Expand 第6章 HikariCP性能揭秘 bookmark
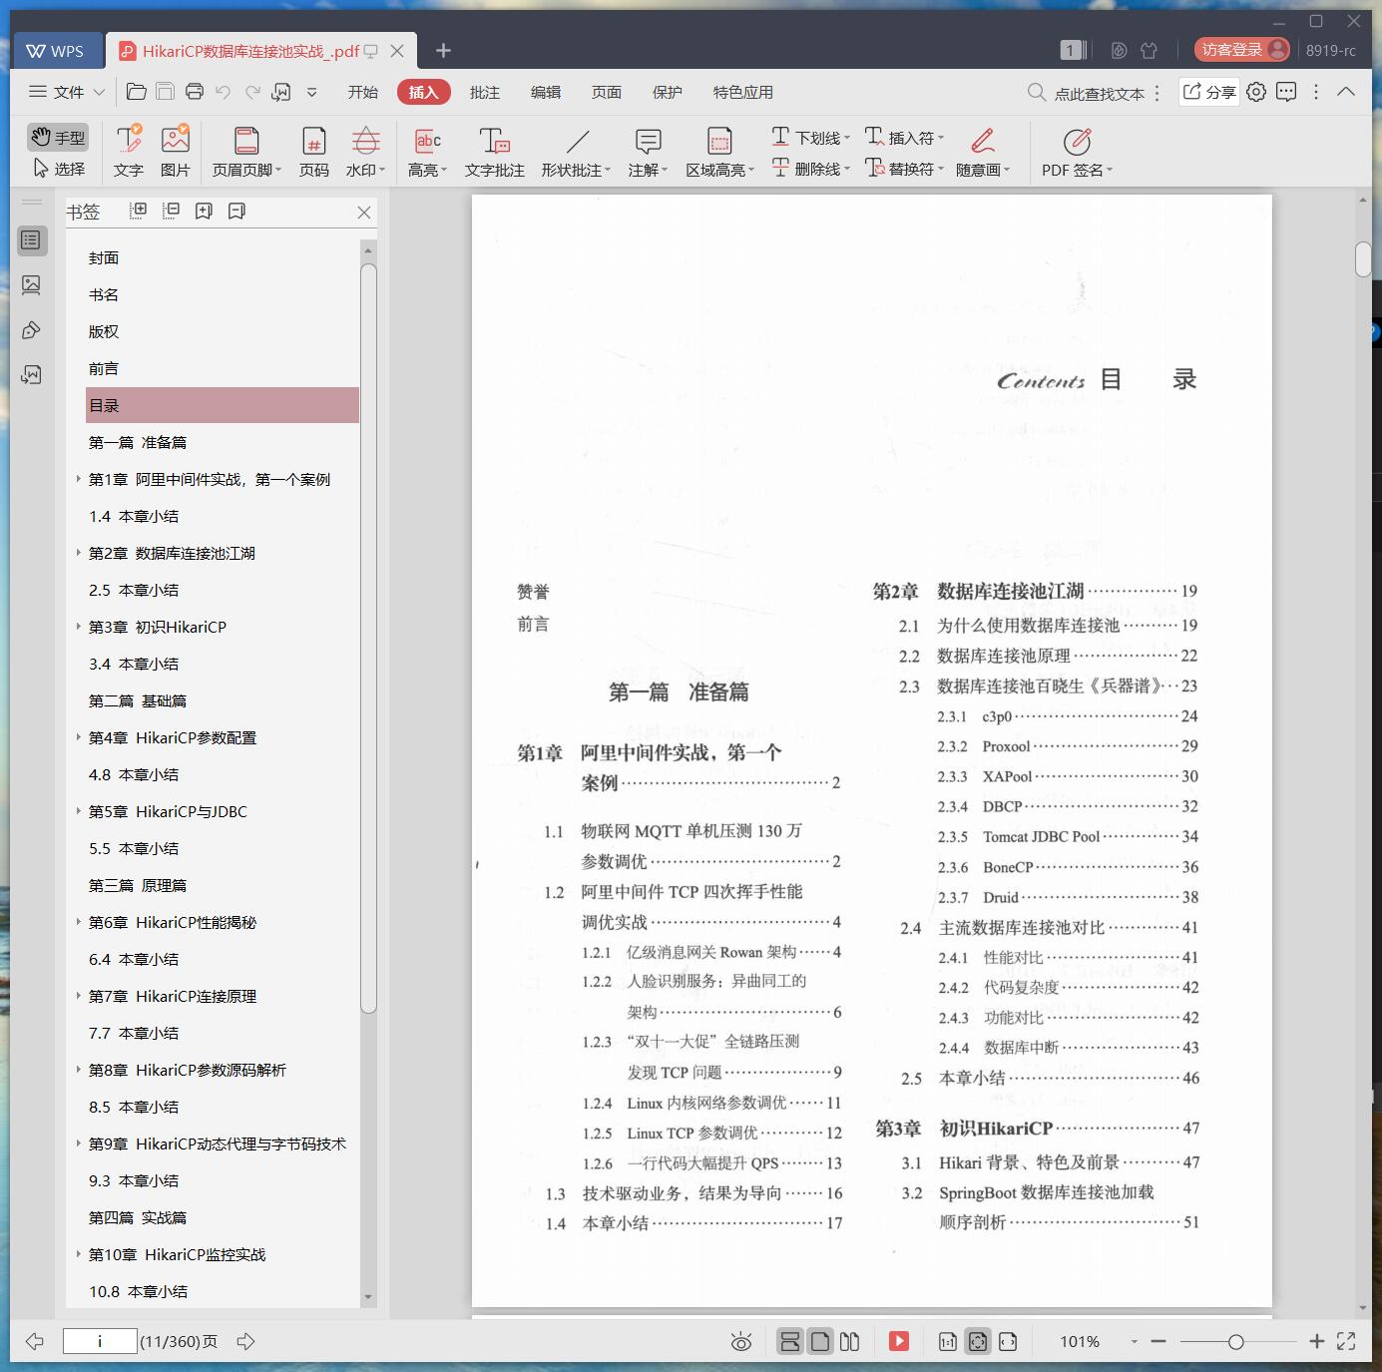This screenshot has height=1372, width=1382. (79, 922)
